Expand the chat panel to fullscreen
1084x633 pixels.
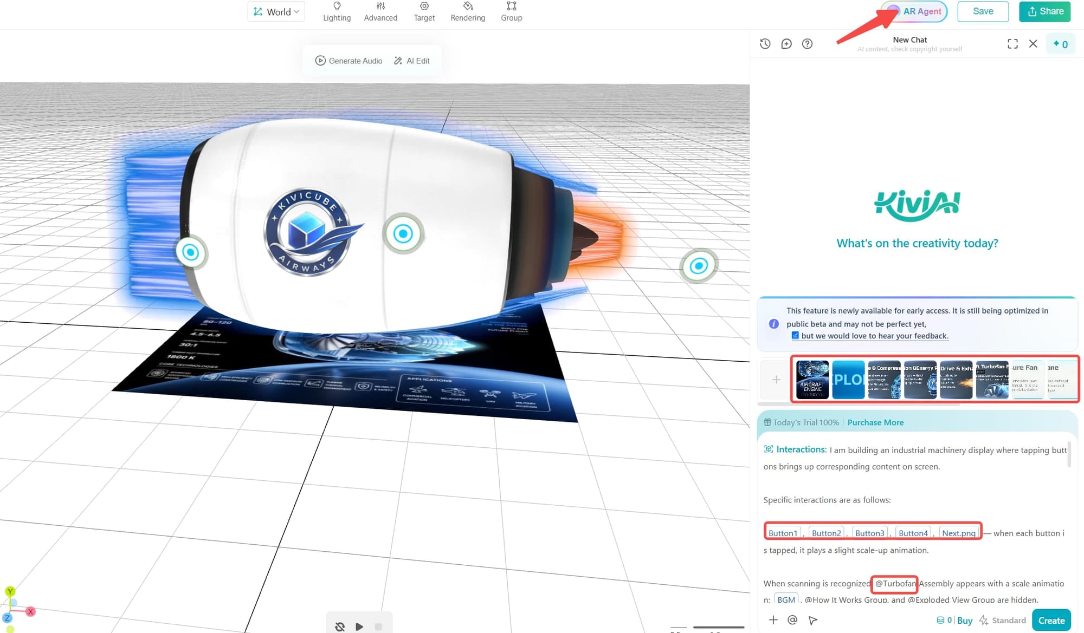[1012, 44]
